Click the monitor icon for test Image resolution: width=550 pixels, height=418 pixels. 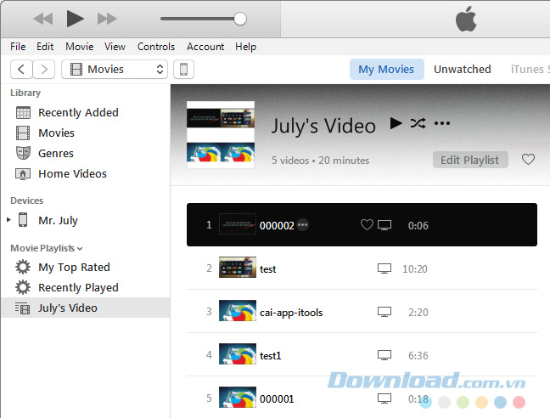point(384,268)
